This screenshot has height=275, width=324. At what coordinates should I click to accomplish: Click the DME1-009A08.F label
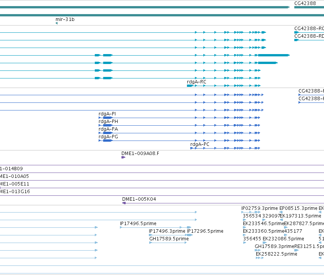pyautogui.click(x=140, y=153)
